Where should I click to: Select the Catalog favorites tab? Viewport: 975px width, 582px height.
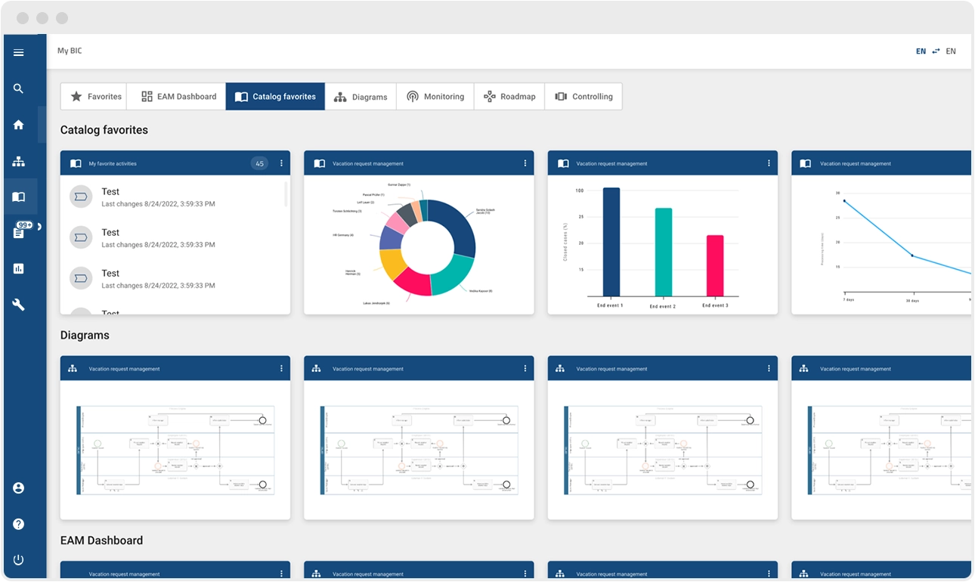275,97
